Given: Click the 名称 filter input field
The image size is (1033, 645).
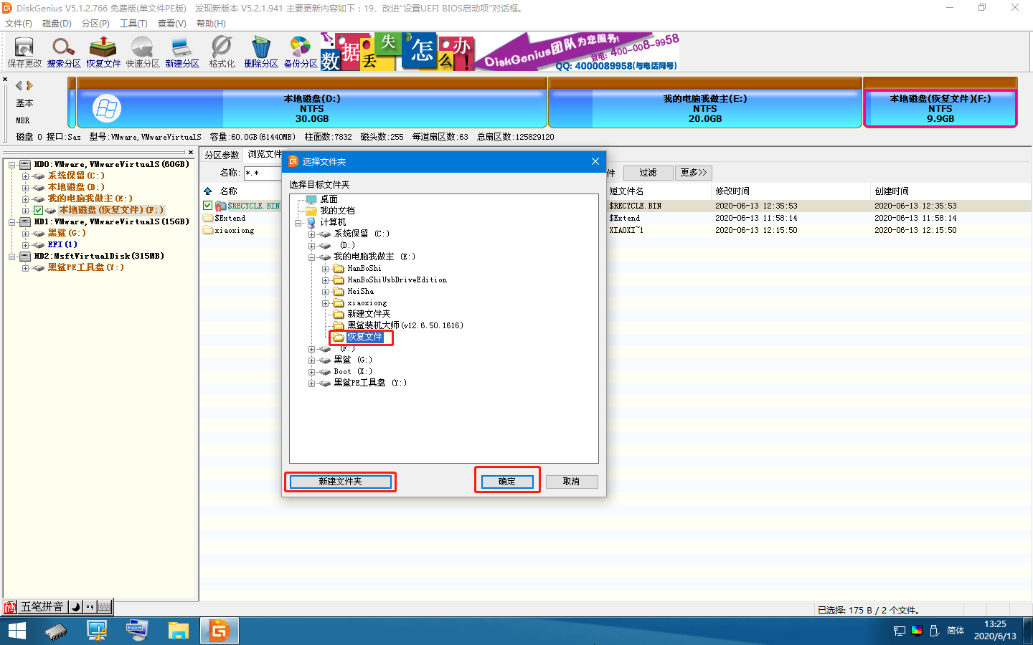Looking at the screenshot, I should [263, 173].
